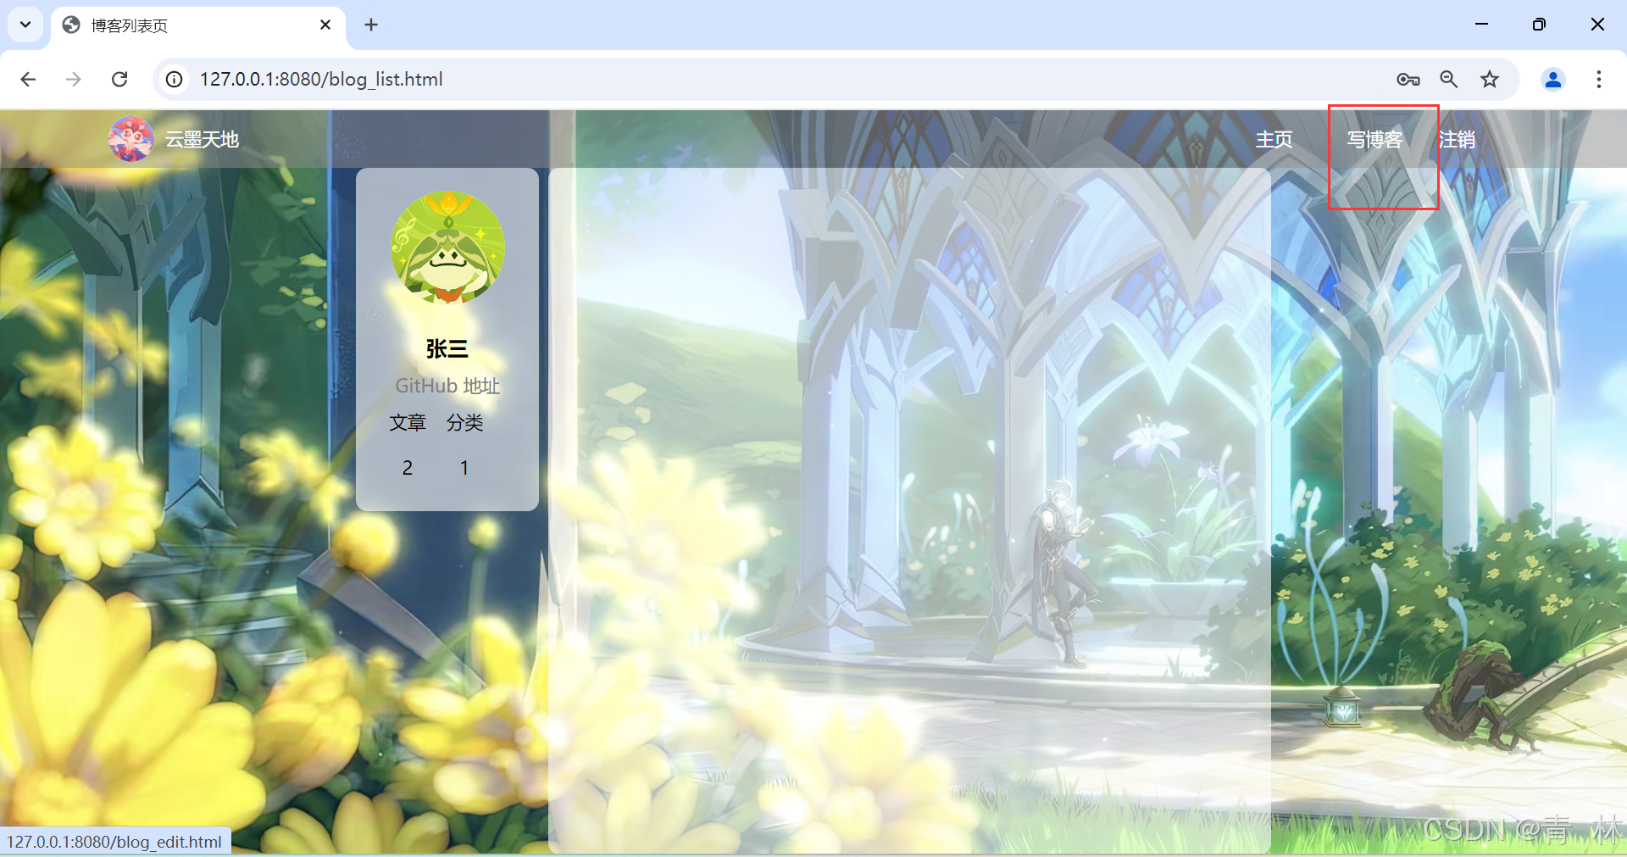Viewport: 1627px width, 857px height.
Task: Click the 分类 label
Action: [x=464, y=422]
